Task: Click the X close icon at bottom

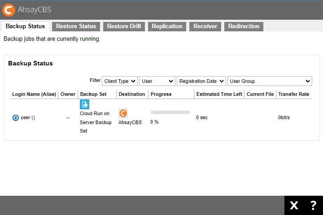Action: click(294, 206)
